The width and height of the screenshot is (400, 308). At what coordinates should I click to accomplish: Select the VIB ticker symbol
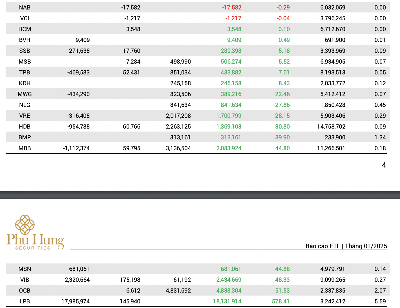[25, 280]
